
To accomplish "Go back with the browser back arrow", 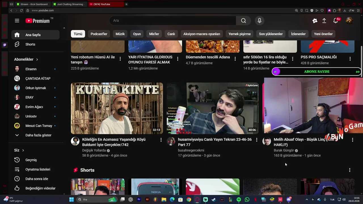I will point(11,10).
